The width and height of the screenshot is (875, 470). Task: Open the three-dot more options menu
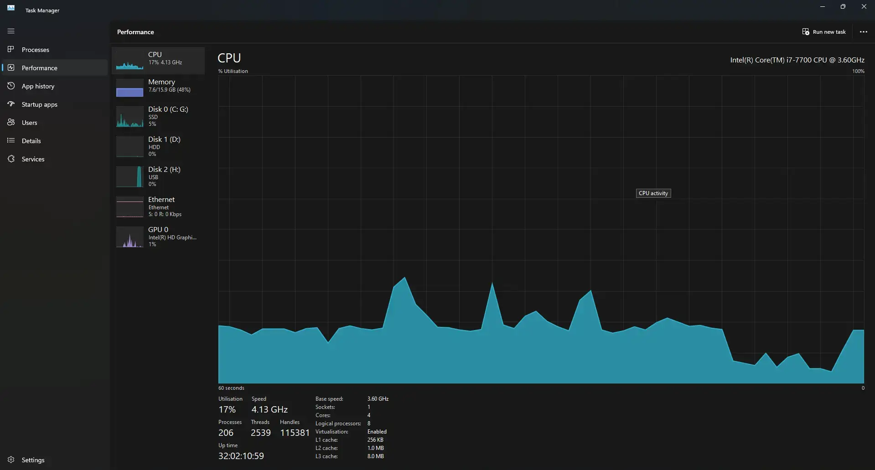pos(863,32)
